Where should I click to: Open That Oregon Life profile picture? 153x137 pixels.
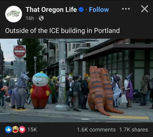(x=14, y=14)
